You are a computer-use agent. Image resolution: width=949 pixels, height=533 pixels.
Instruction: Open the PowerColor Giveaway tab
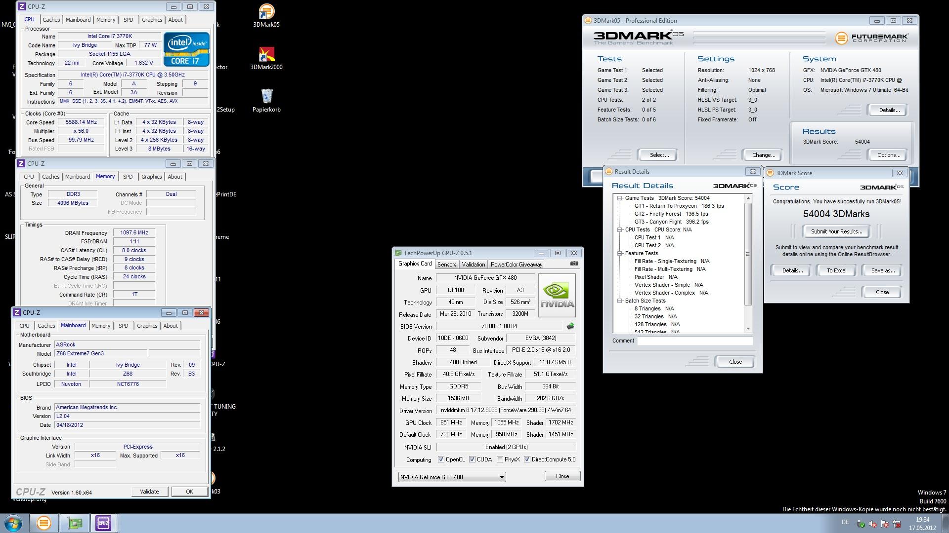pos(516,265)
